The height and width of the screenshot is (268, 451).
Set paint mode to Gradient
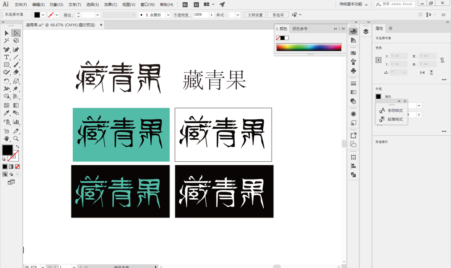pos(11,167)
